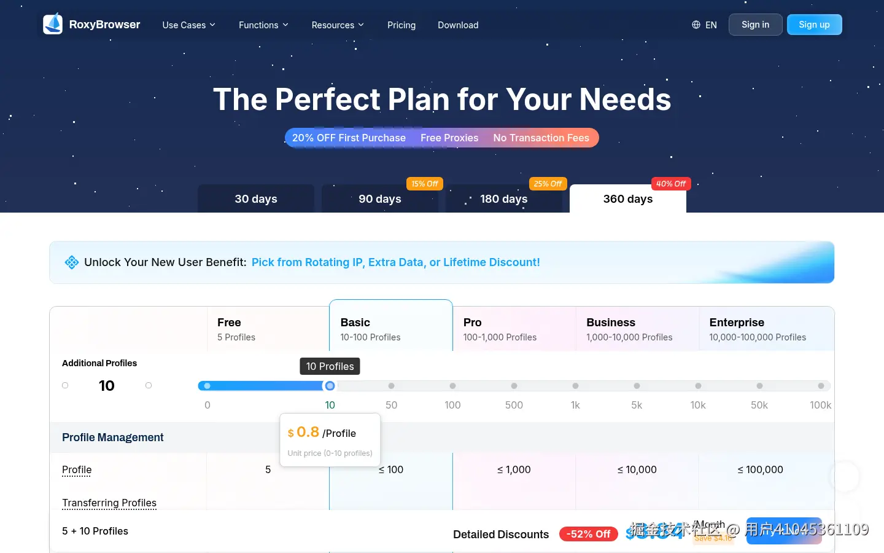
Task: Increase additional profiles with the right stepper circle
Action: pos(149,385)
